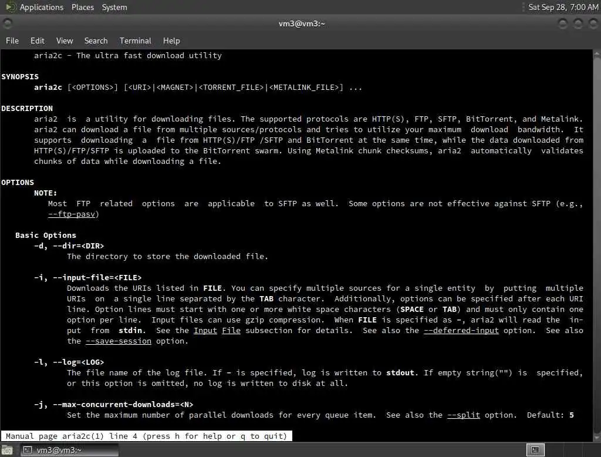
Task: Open the Places panel menu
Action: click(82, 7)
